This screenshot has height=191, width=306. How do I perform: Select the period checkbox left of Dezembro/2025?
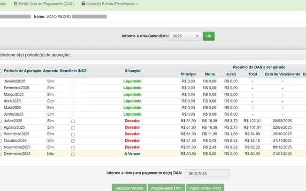click(1, 154)
